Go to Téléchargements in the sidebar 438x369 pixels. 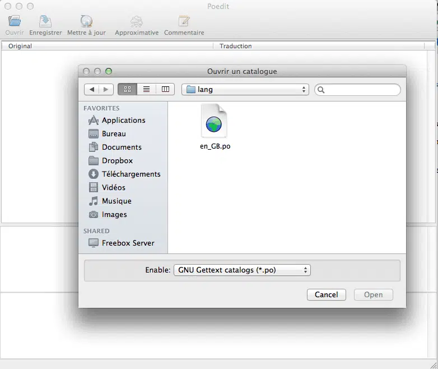pyautogui.click(x=131, y=174)
